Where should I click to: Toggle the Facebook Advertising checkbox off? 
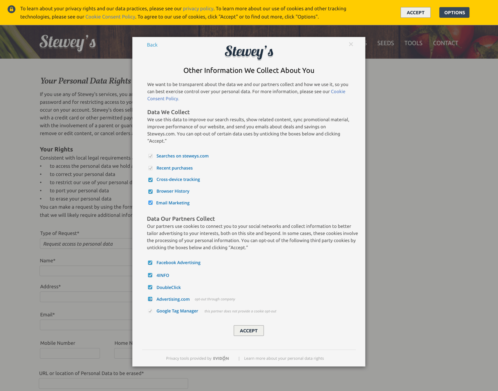point(150,262)
